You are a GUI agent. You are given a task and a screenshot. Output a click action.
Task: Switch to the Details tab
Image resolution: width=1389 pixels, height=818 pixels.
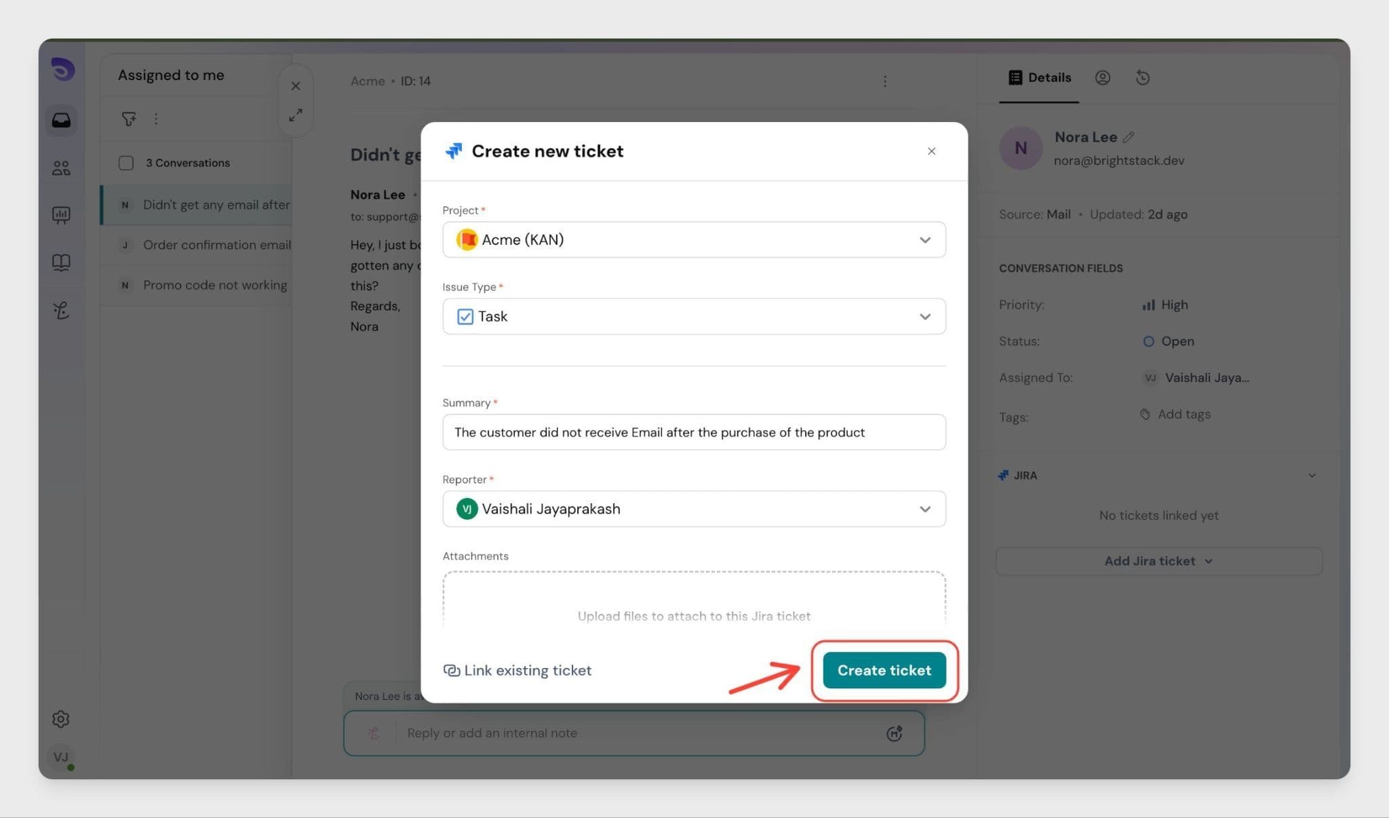point(1040,78)
